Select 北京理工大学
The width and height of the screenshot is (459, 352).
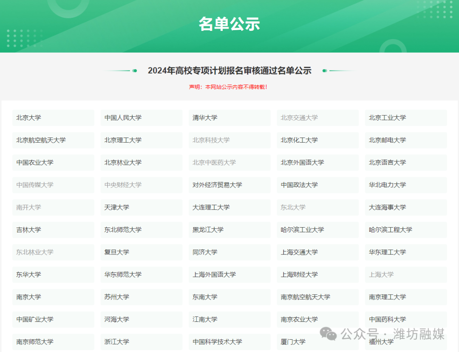pyautogui.click(x=142, y=140)
